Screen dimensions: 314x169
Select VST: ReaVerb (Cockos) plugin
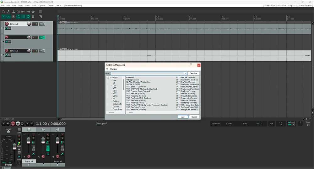pyautogui.click(x=186, y=94)
